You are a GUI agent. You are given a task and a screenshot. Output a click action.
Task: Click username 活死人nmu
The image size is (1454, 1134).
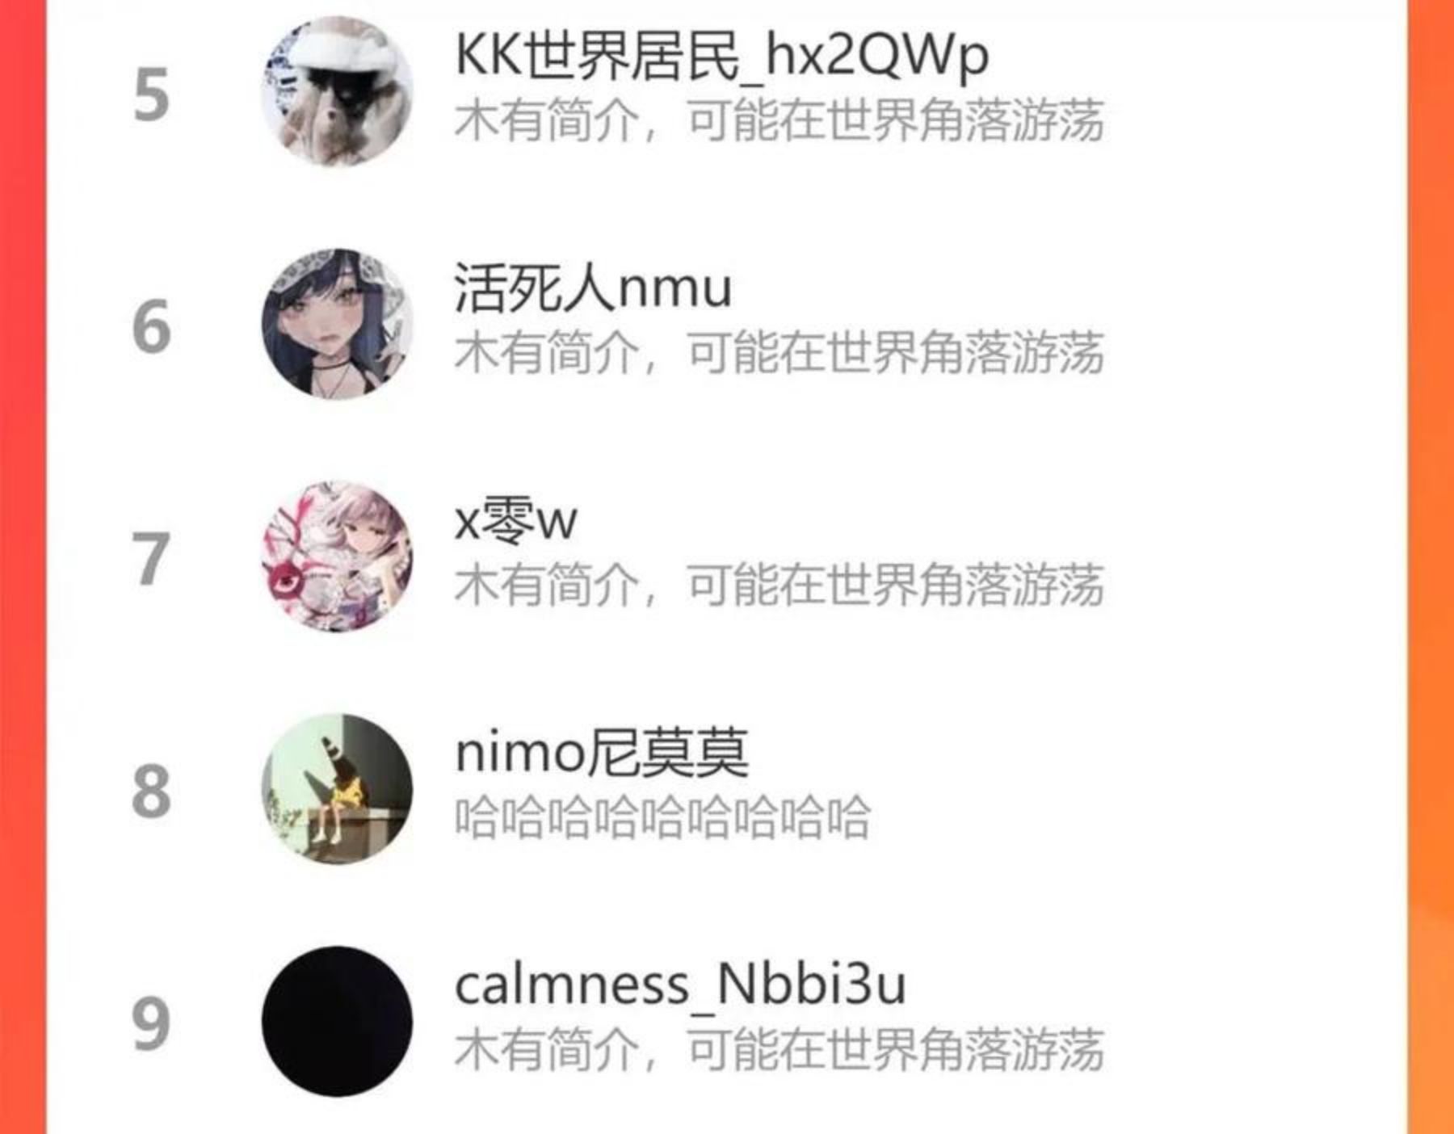(593, 288)
